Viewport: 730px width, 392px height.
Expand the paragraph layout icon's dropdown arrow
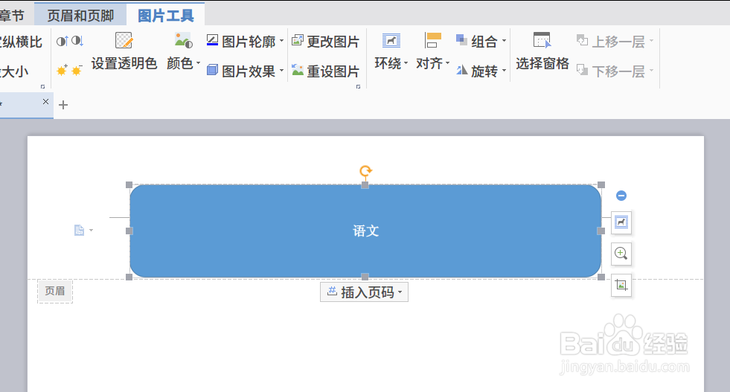[91, 230]
